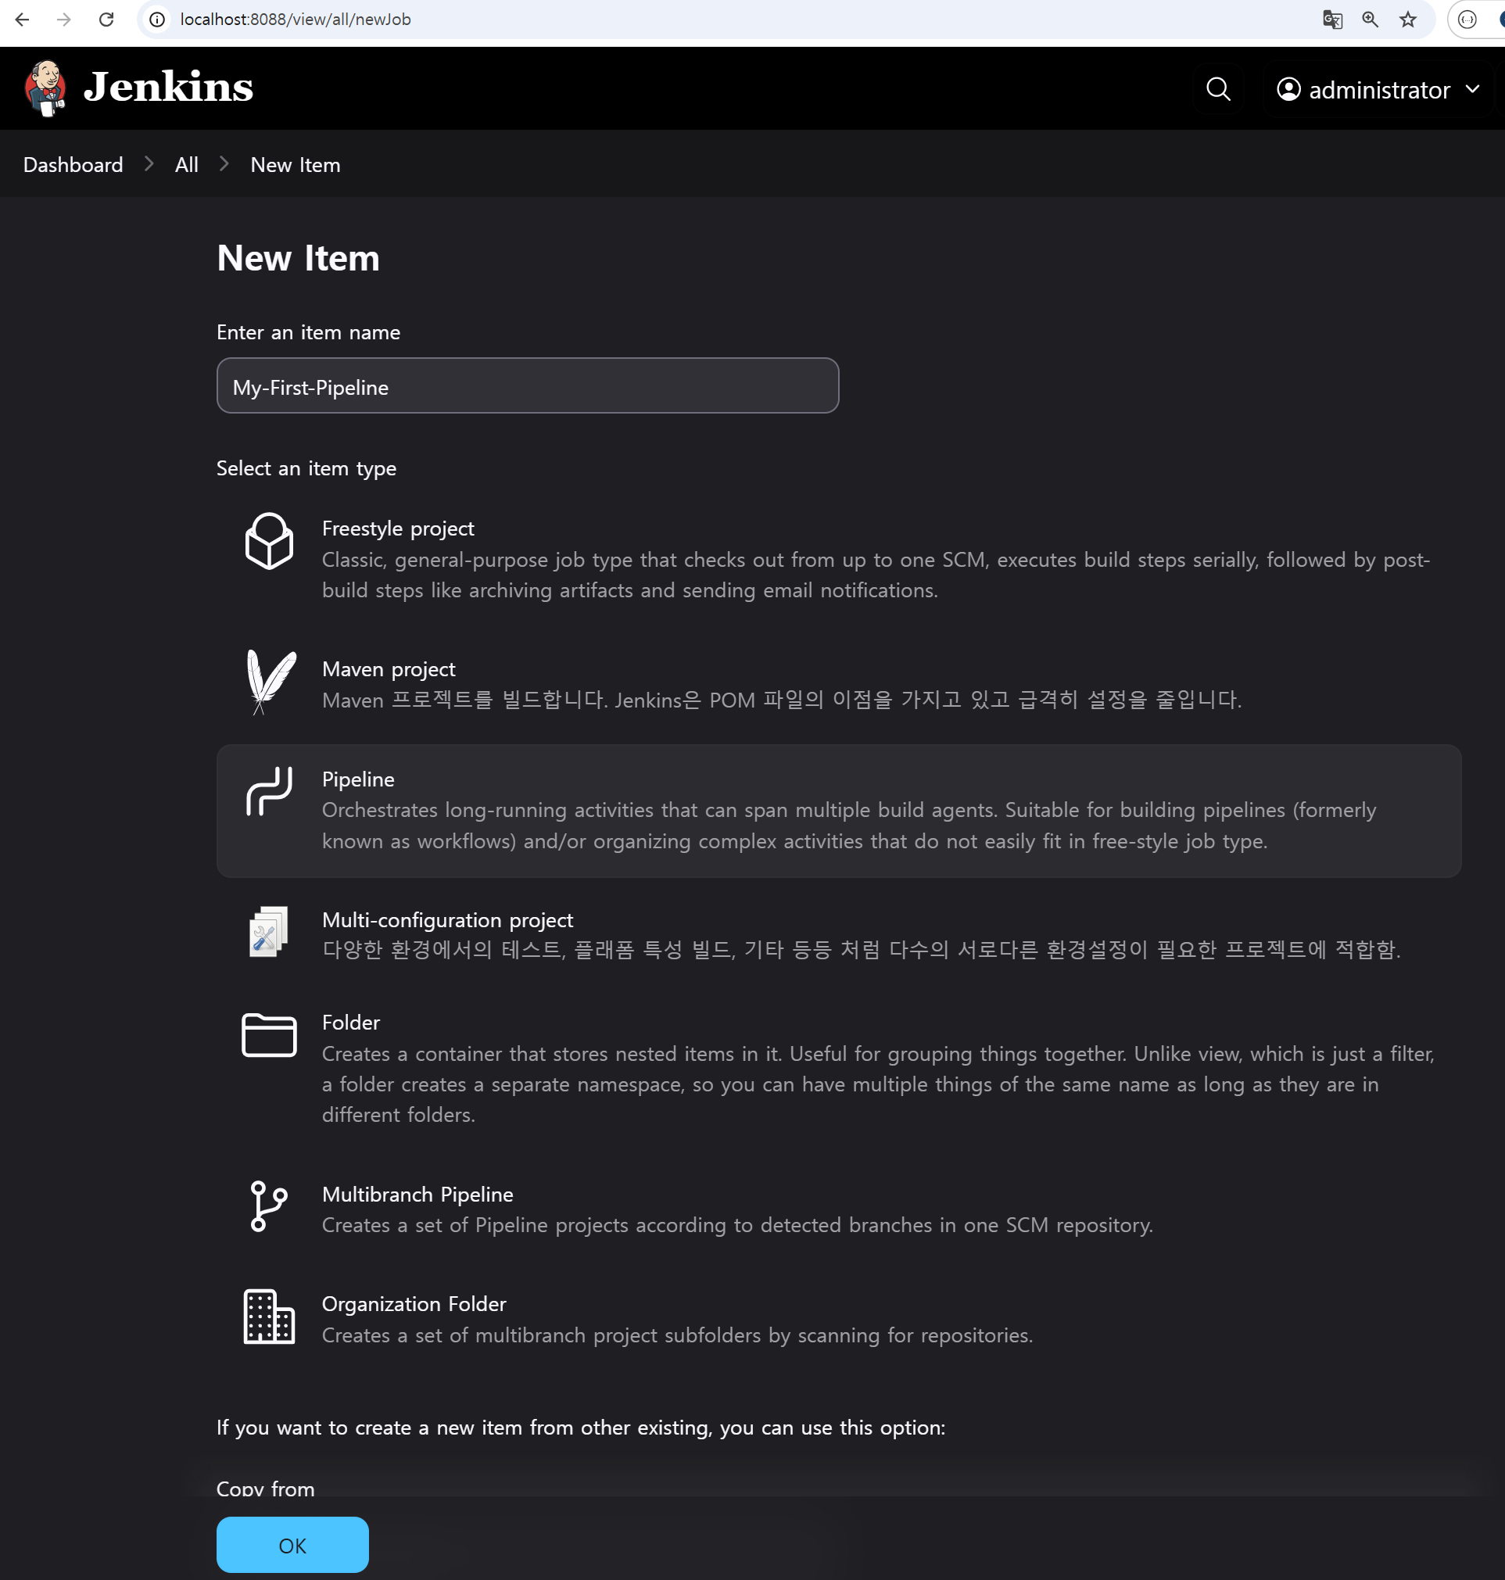
Task: Focus the item name input field
Action: (x=527, y=386)
